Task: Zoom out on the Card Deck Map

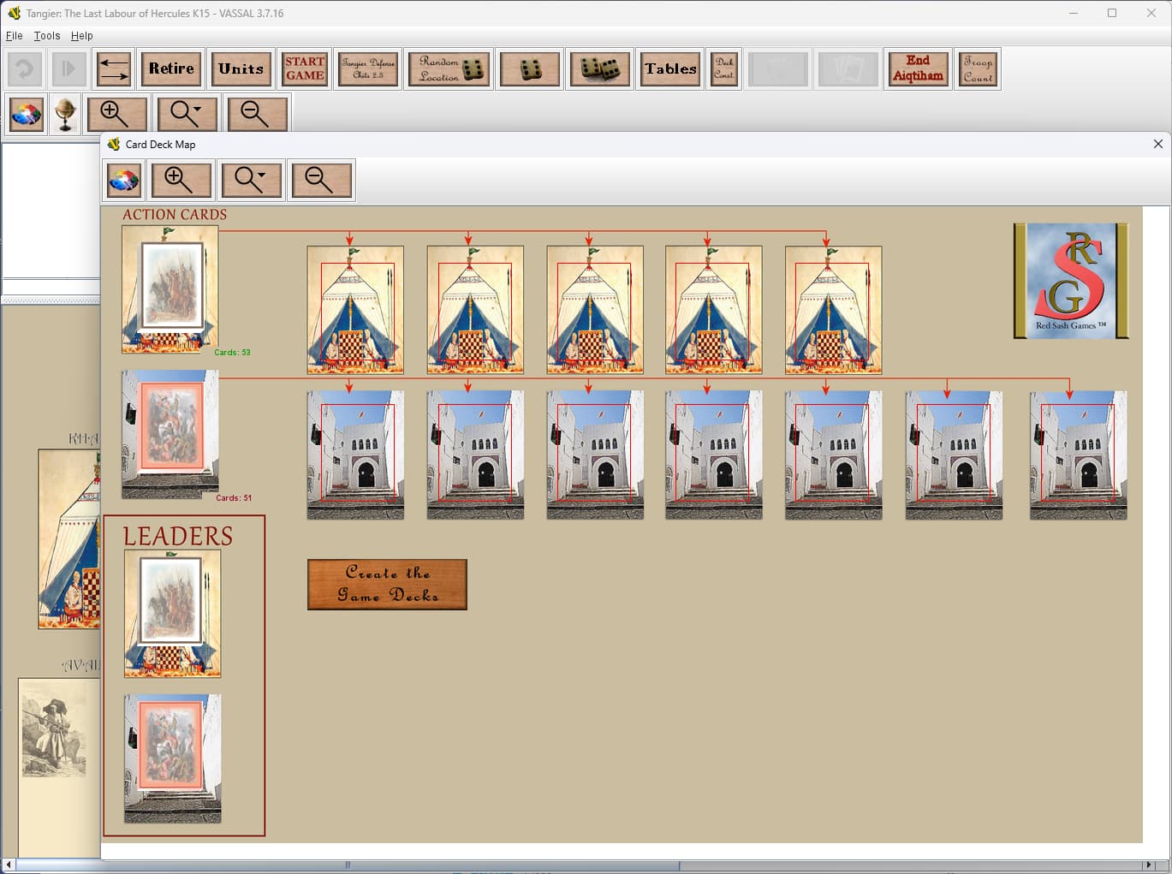Action: 321,181
